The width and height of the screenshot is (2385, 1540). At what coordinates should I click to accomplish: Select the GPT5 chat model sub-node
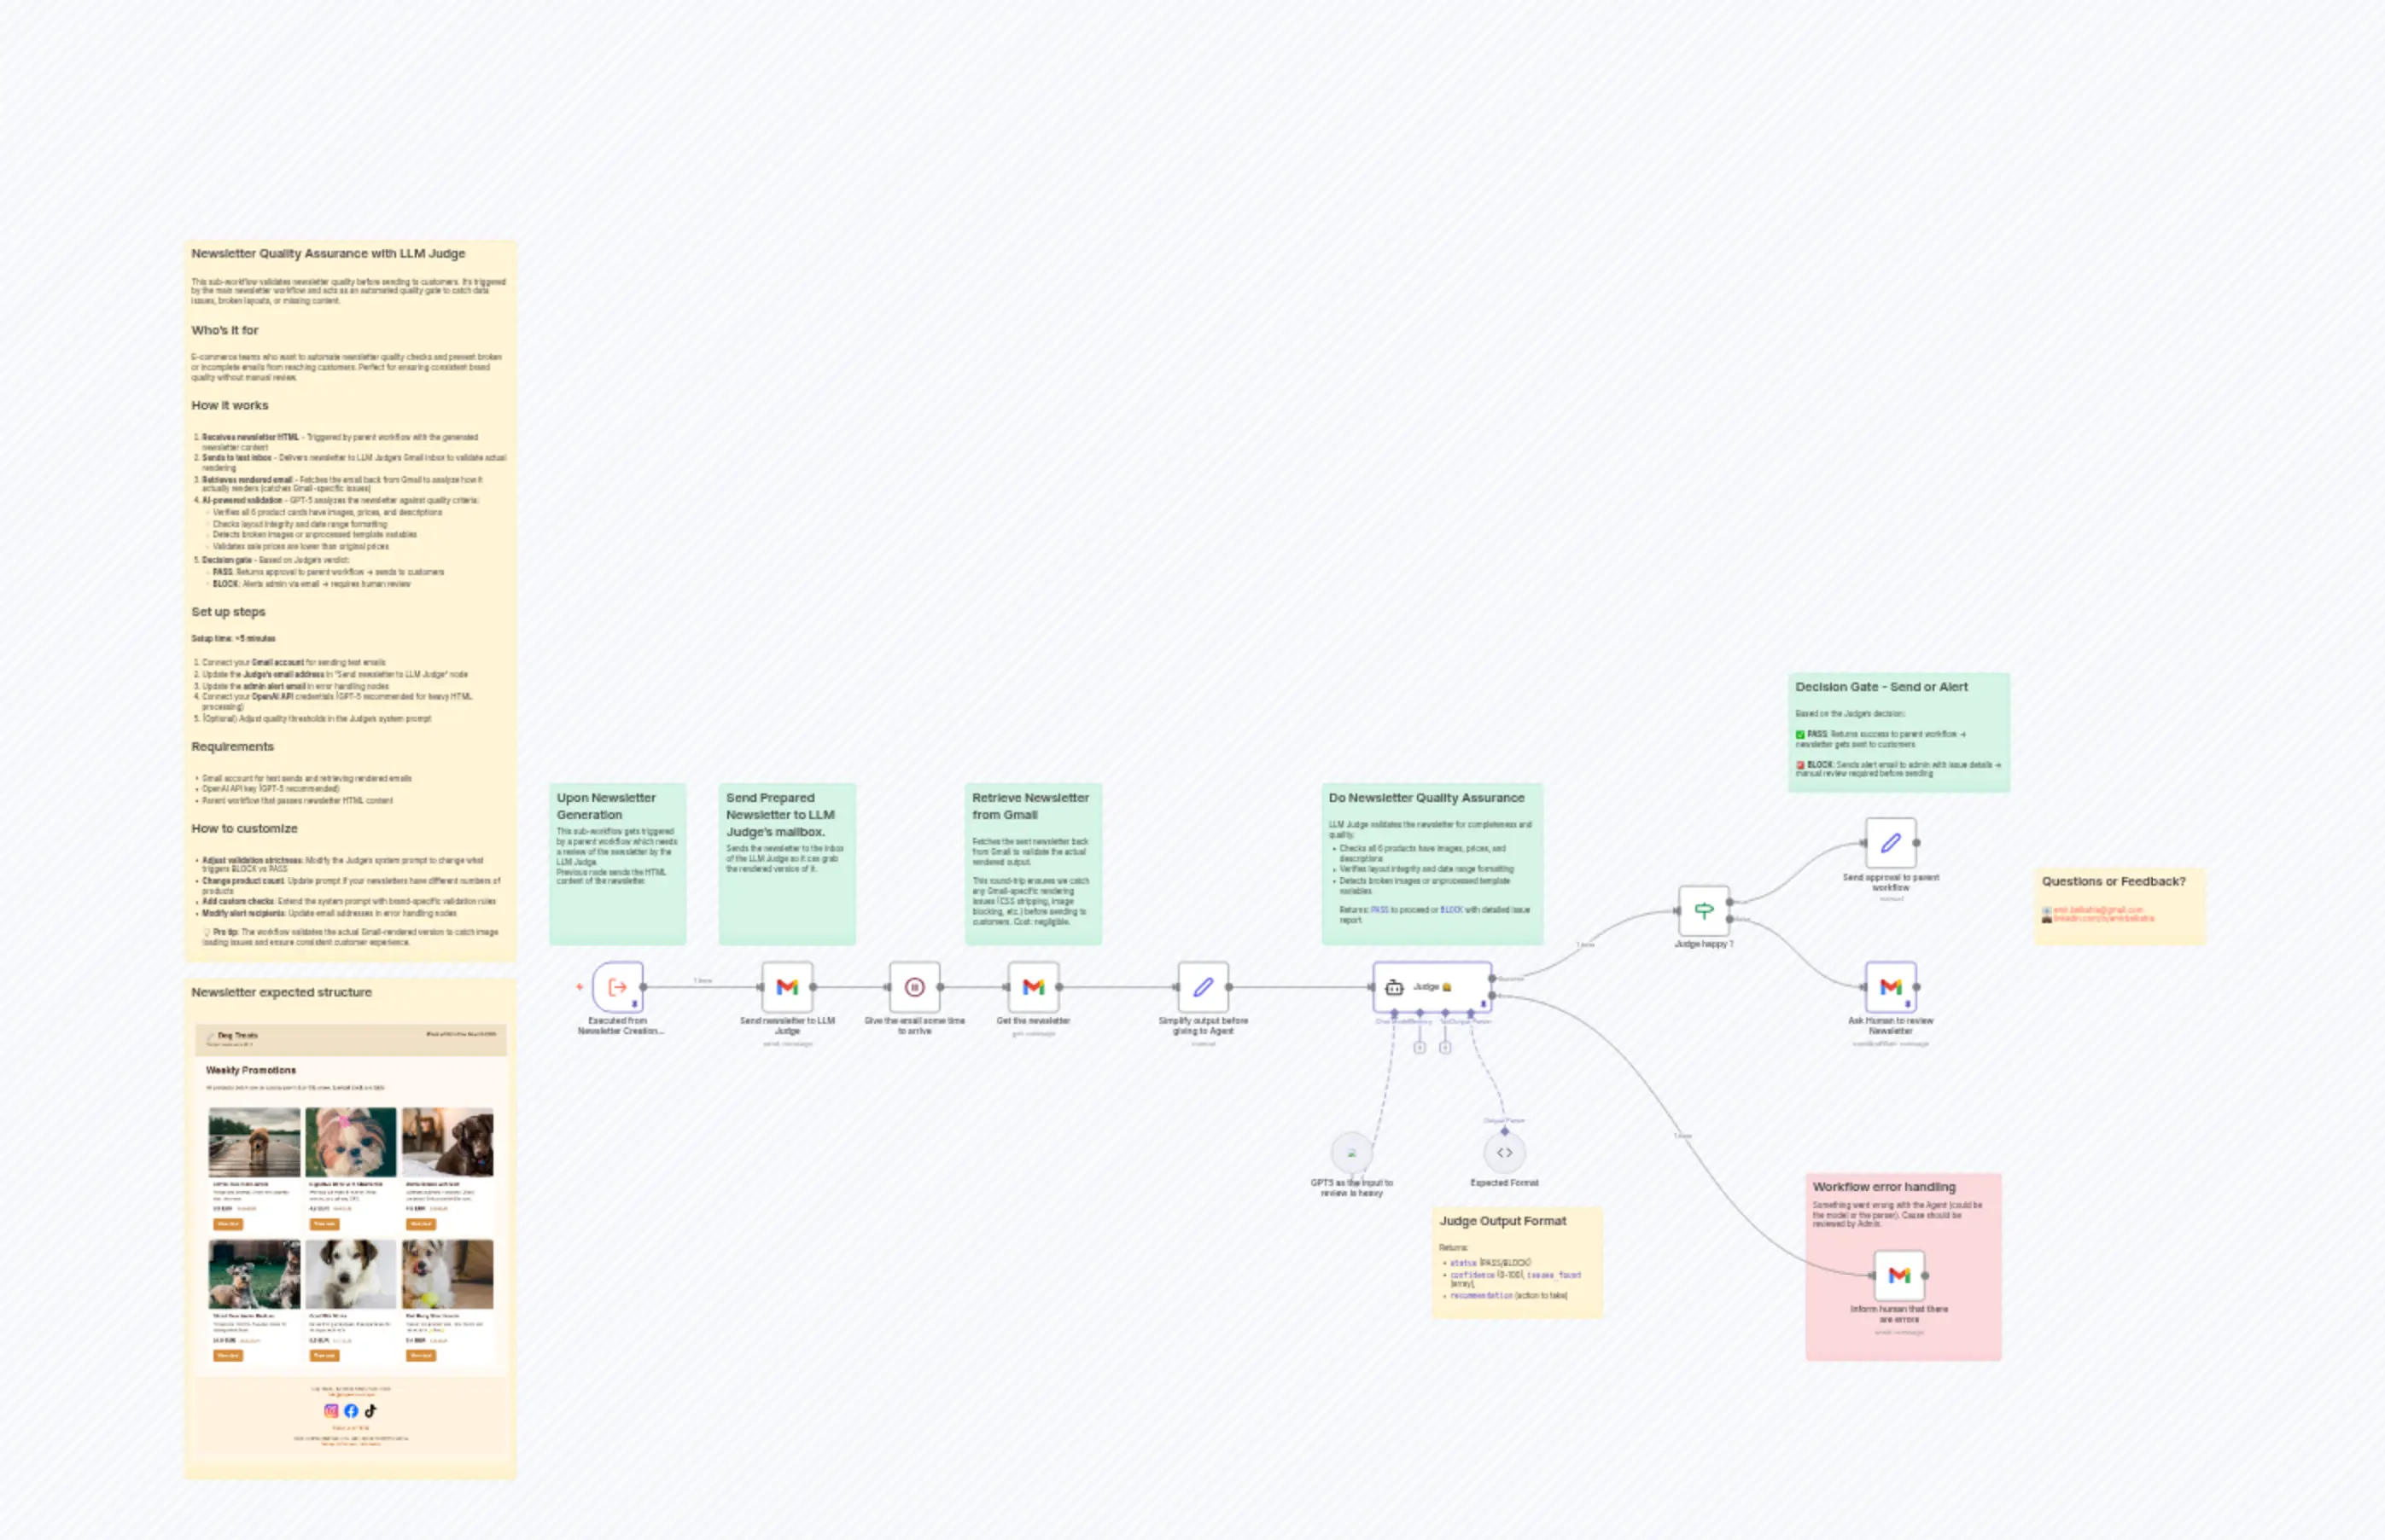click(x=1351, y=1153)
